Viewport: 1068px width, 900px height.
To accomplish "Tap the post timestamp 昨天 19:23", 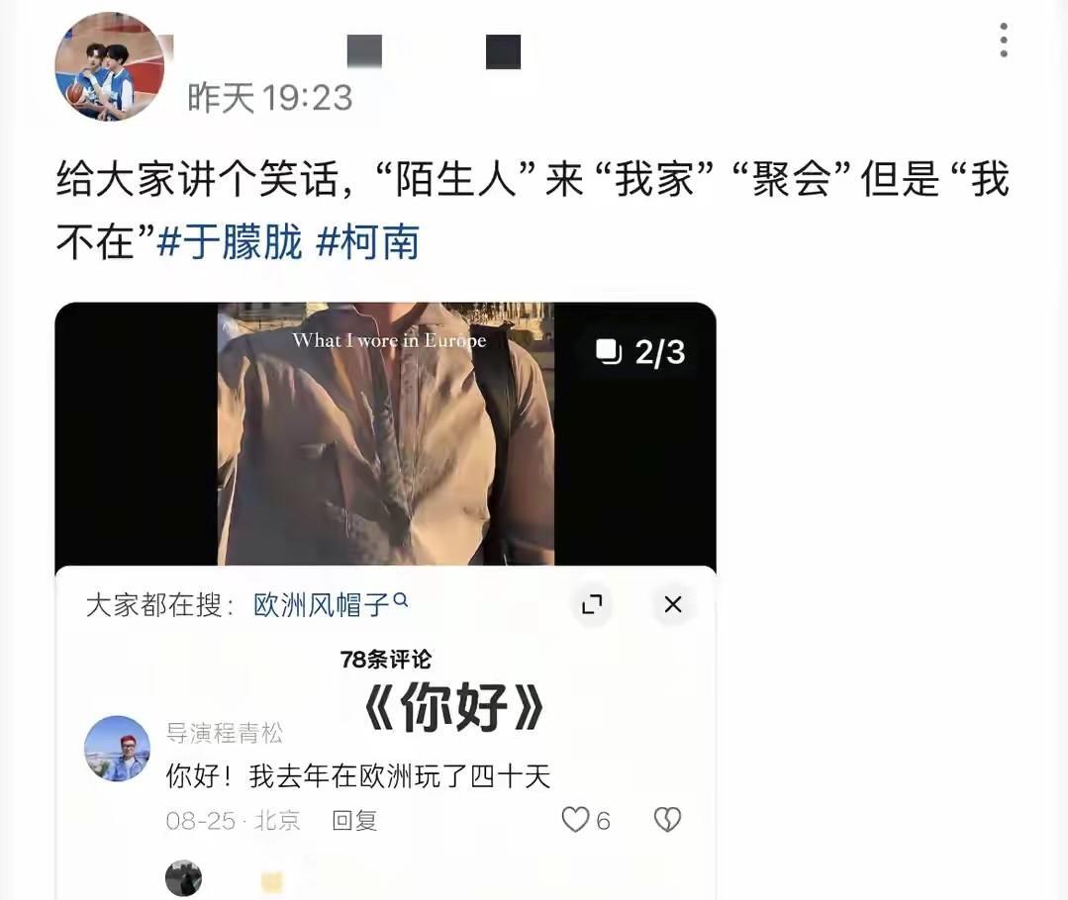I will click(x=270, y=97).
